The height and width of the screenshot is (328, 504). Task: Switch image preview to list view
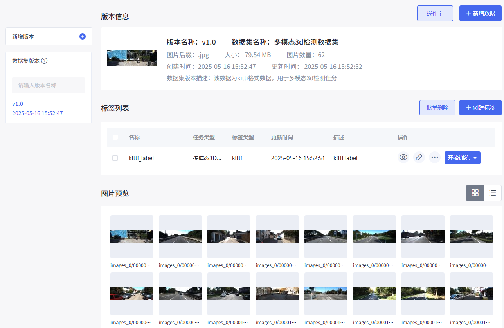pos(493,193)
